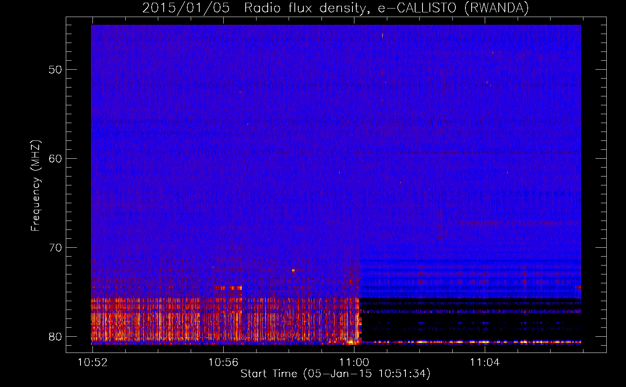The height and width of the screenshot is (387, 626).
Task: Select the Frequency (MHZ) y-axis label
Action: [x=36, y=186]
